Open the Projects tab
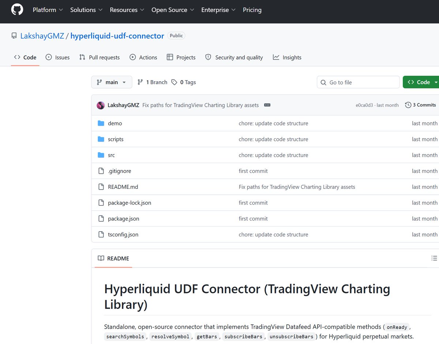Viewport: 439px width, 344px height. (181, 57)
